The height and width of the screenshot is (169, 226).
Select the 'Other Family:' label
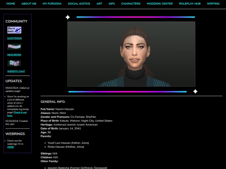tap(49, 161)
